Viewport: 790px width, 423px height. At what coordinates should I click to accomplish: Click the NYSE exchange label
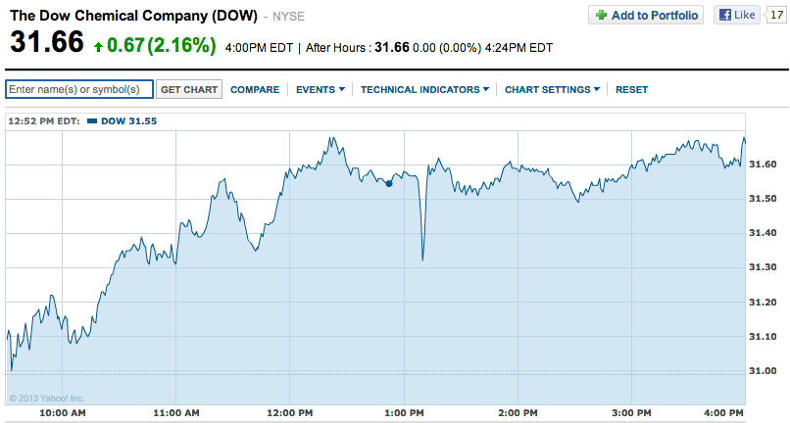pos(288,17)
